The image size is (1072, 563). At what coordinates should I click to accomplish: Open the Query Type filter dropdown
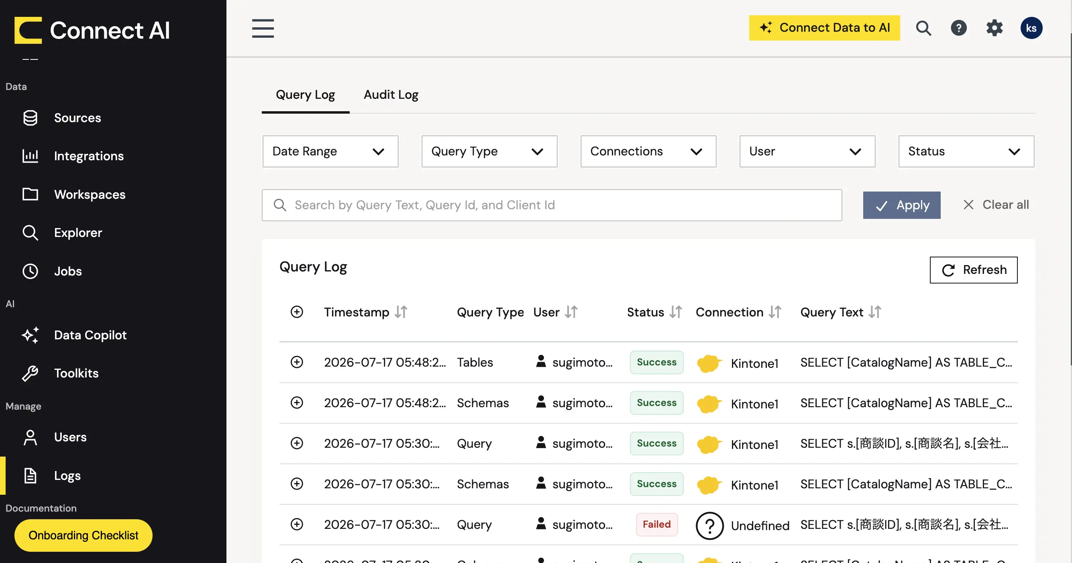point(489,151)
